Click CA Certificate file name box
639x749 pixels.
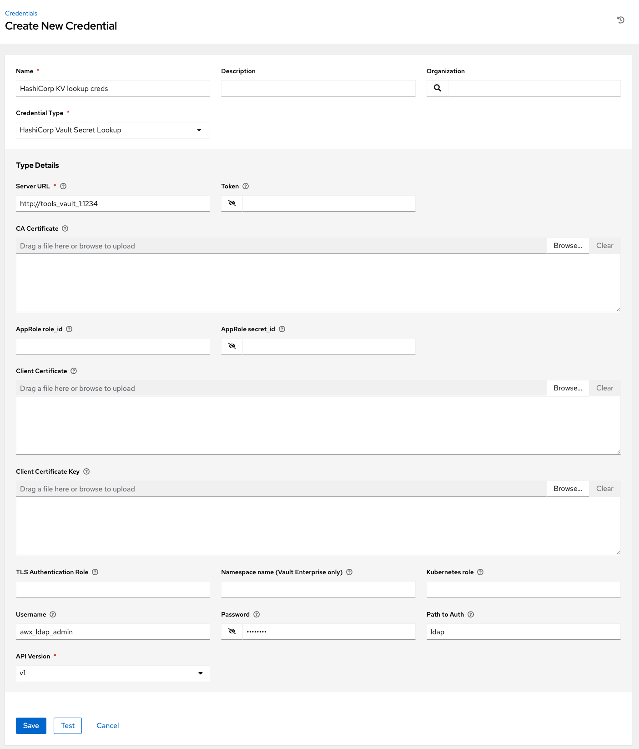(281, 246)
